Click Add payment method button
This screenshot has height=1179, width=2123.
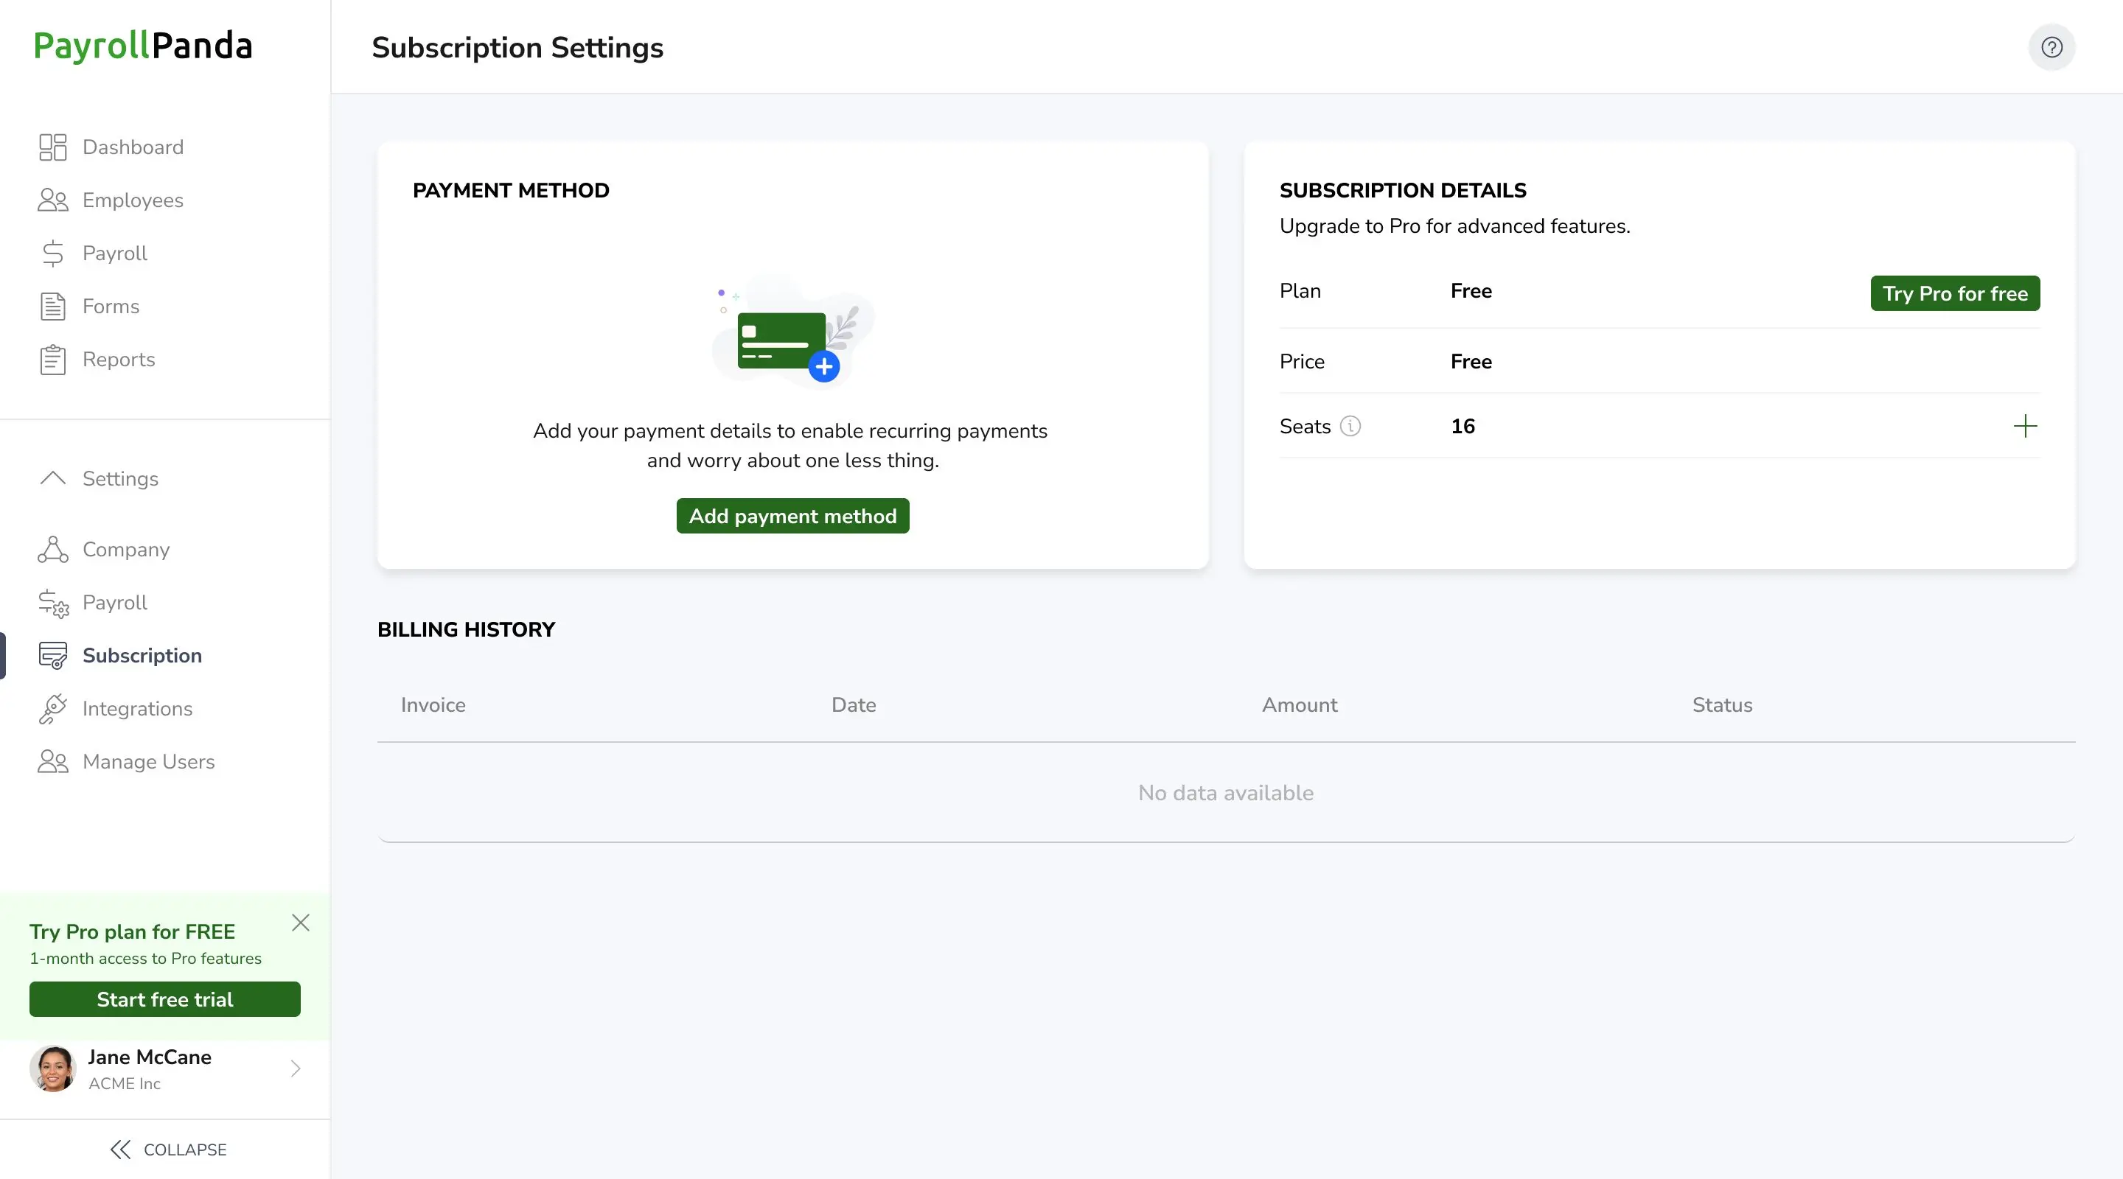click(792, 516)
